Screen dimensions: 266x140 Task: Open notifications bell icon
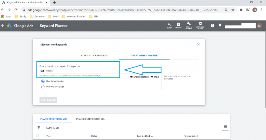[220, 25]
